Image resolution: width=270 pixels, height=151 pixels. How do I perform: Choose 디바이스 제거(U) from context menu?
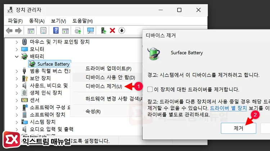click(104, 86)
